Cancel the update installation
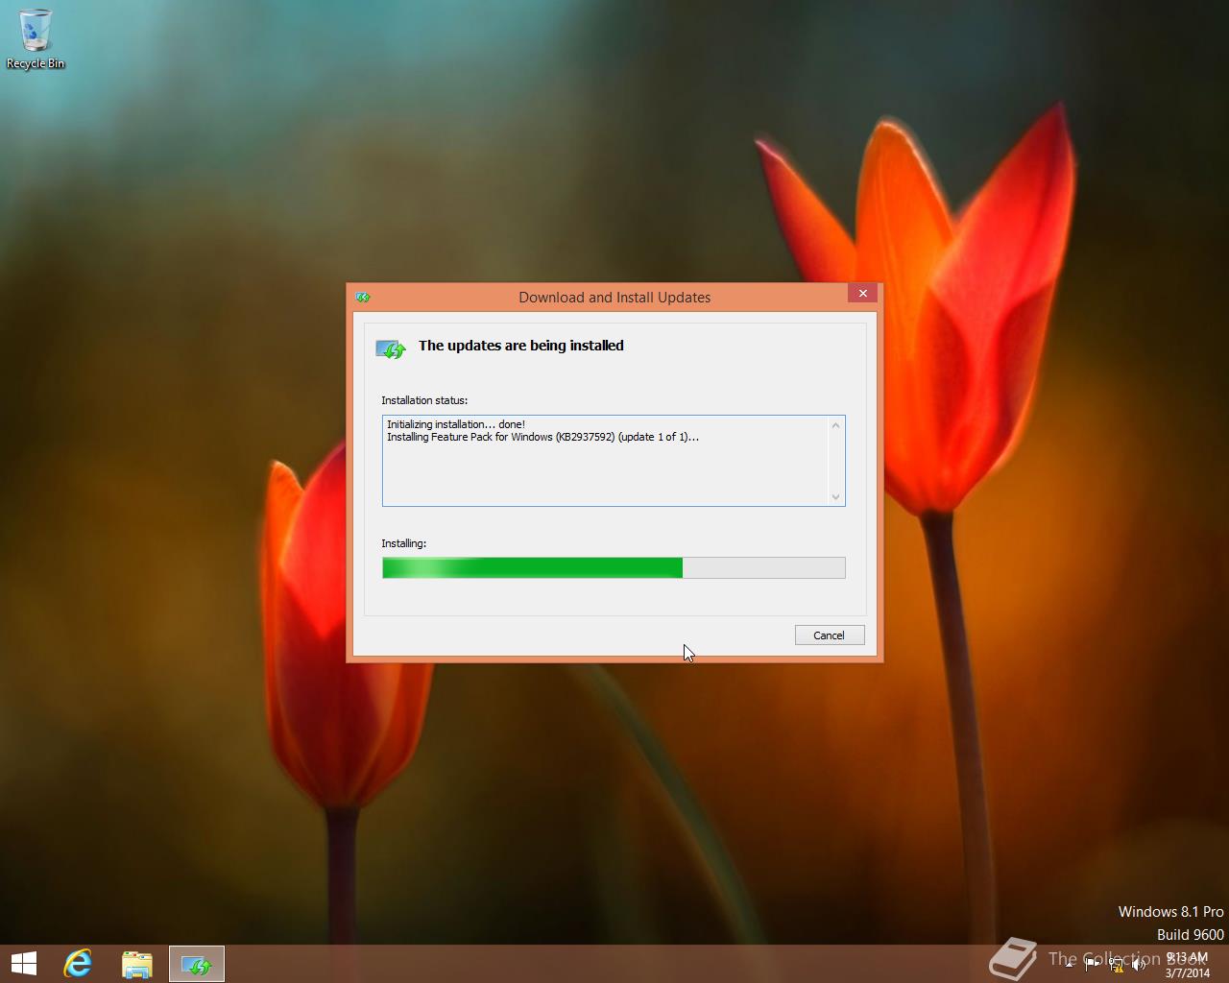The height and width of the screenshot is (983, 1229). [x=830, y=635]
